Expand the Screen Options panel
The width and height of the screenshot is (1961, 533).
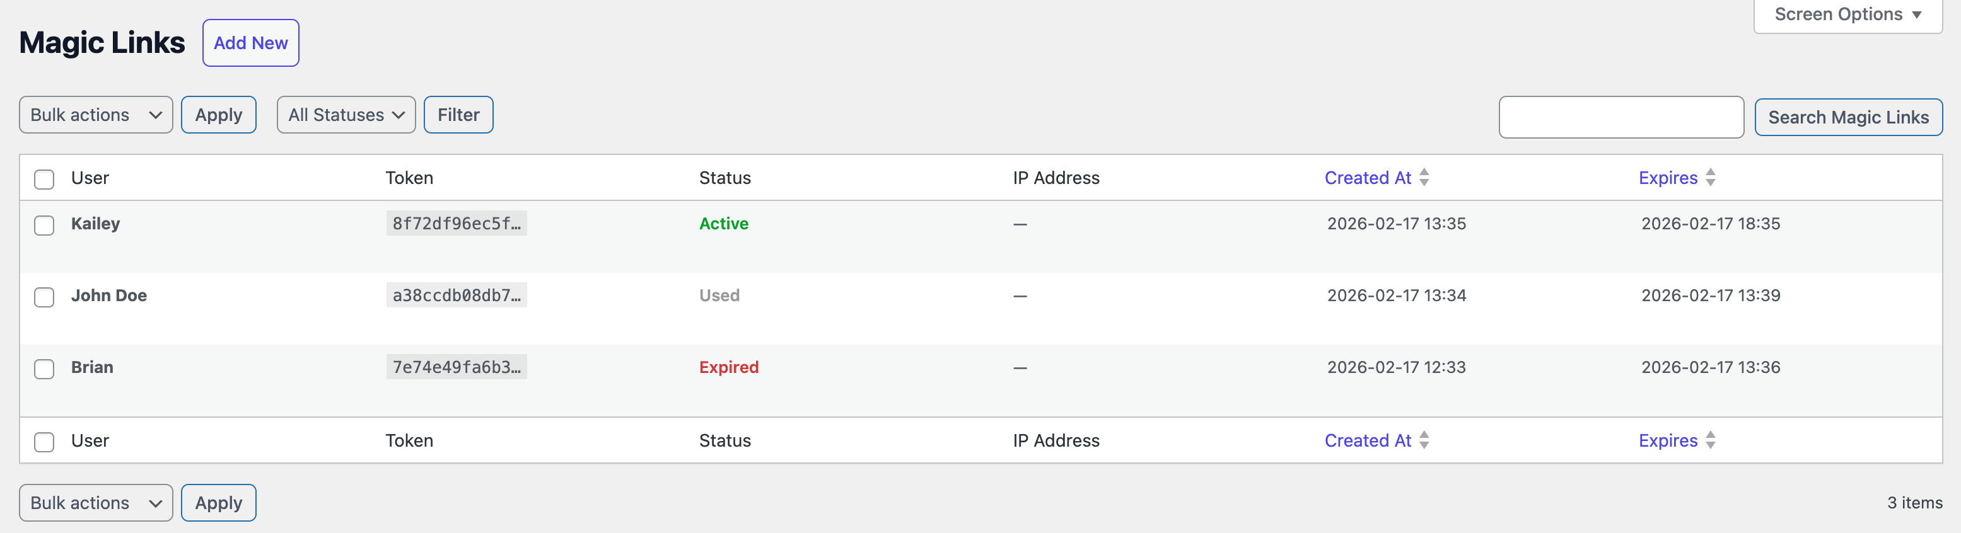[1847, 14]
